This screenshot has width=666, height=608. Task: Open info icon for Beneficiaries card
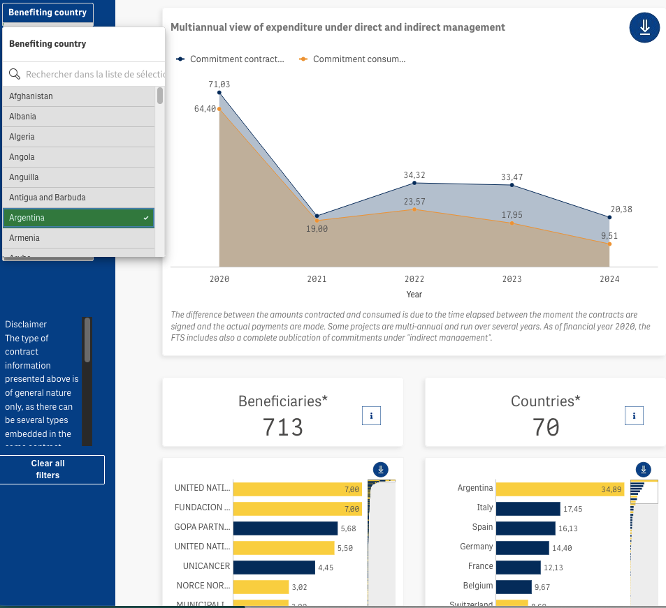click(371, 416)
